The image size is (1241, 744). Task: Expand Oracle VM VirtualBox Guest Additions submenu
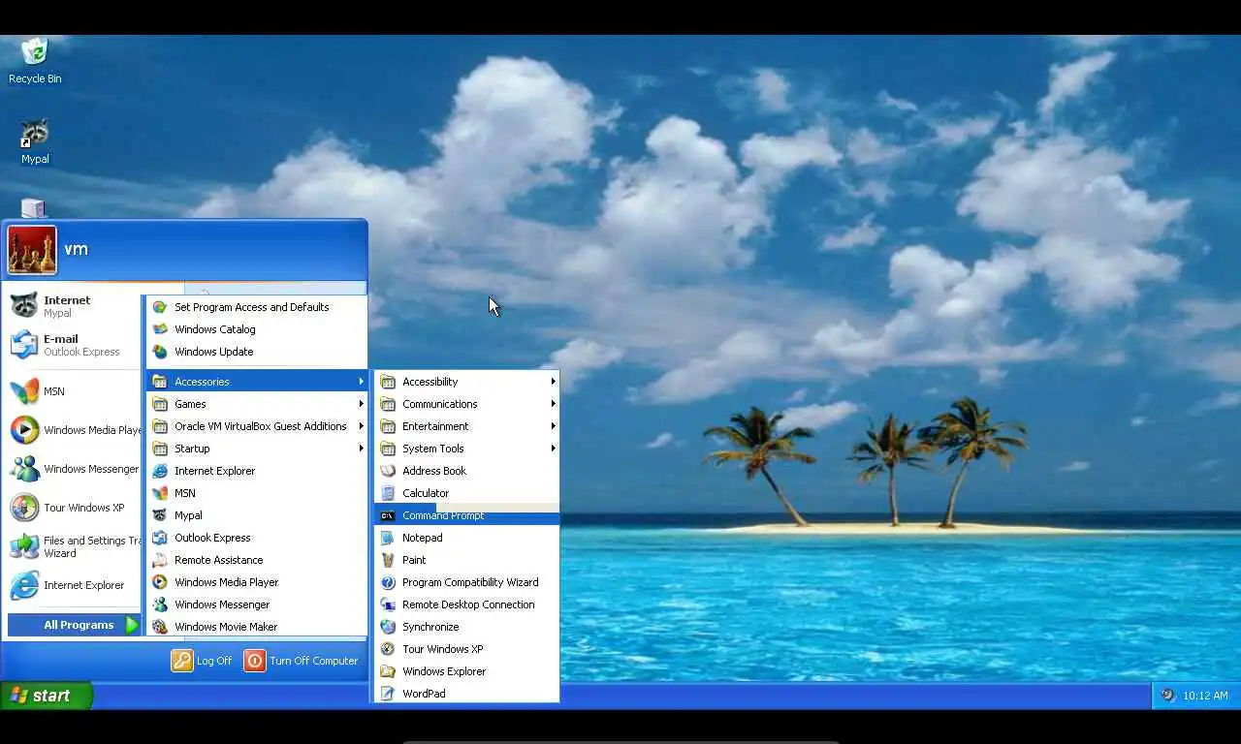(x=257, y=426)
